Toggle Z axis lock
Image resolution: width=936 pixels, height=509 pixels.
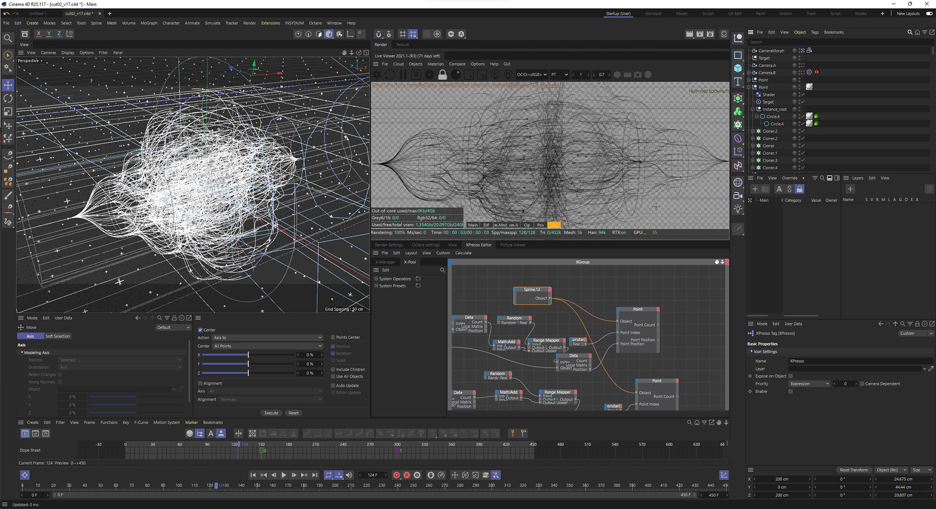click(59, 34)
